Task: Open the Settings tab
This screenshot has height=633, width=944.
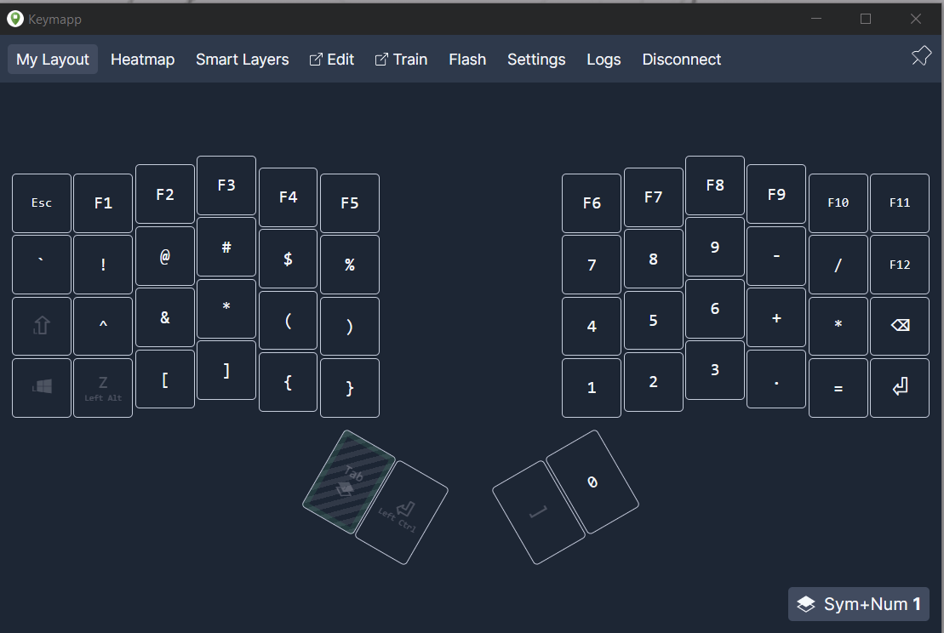Action: point(536,60)
